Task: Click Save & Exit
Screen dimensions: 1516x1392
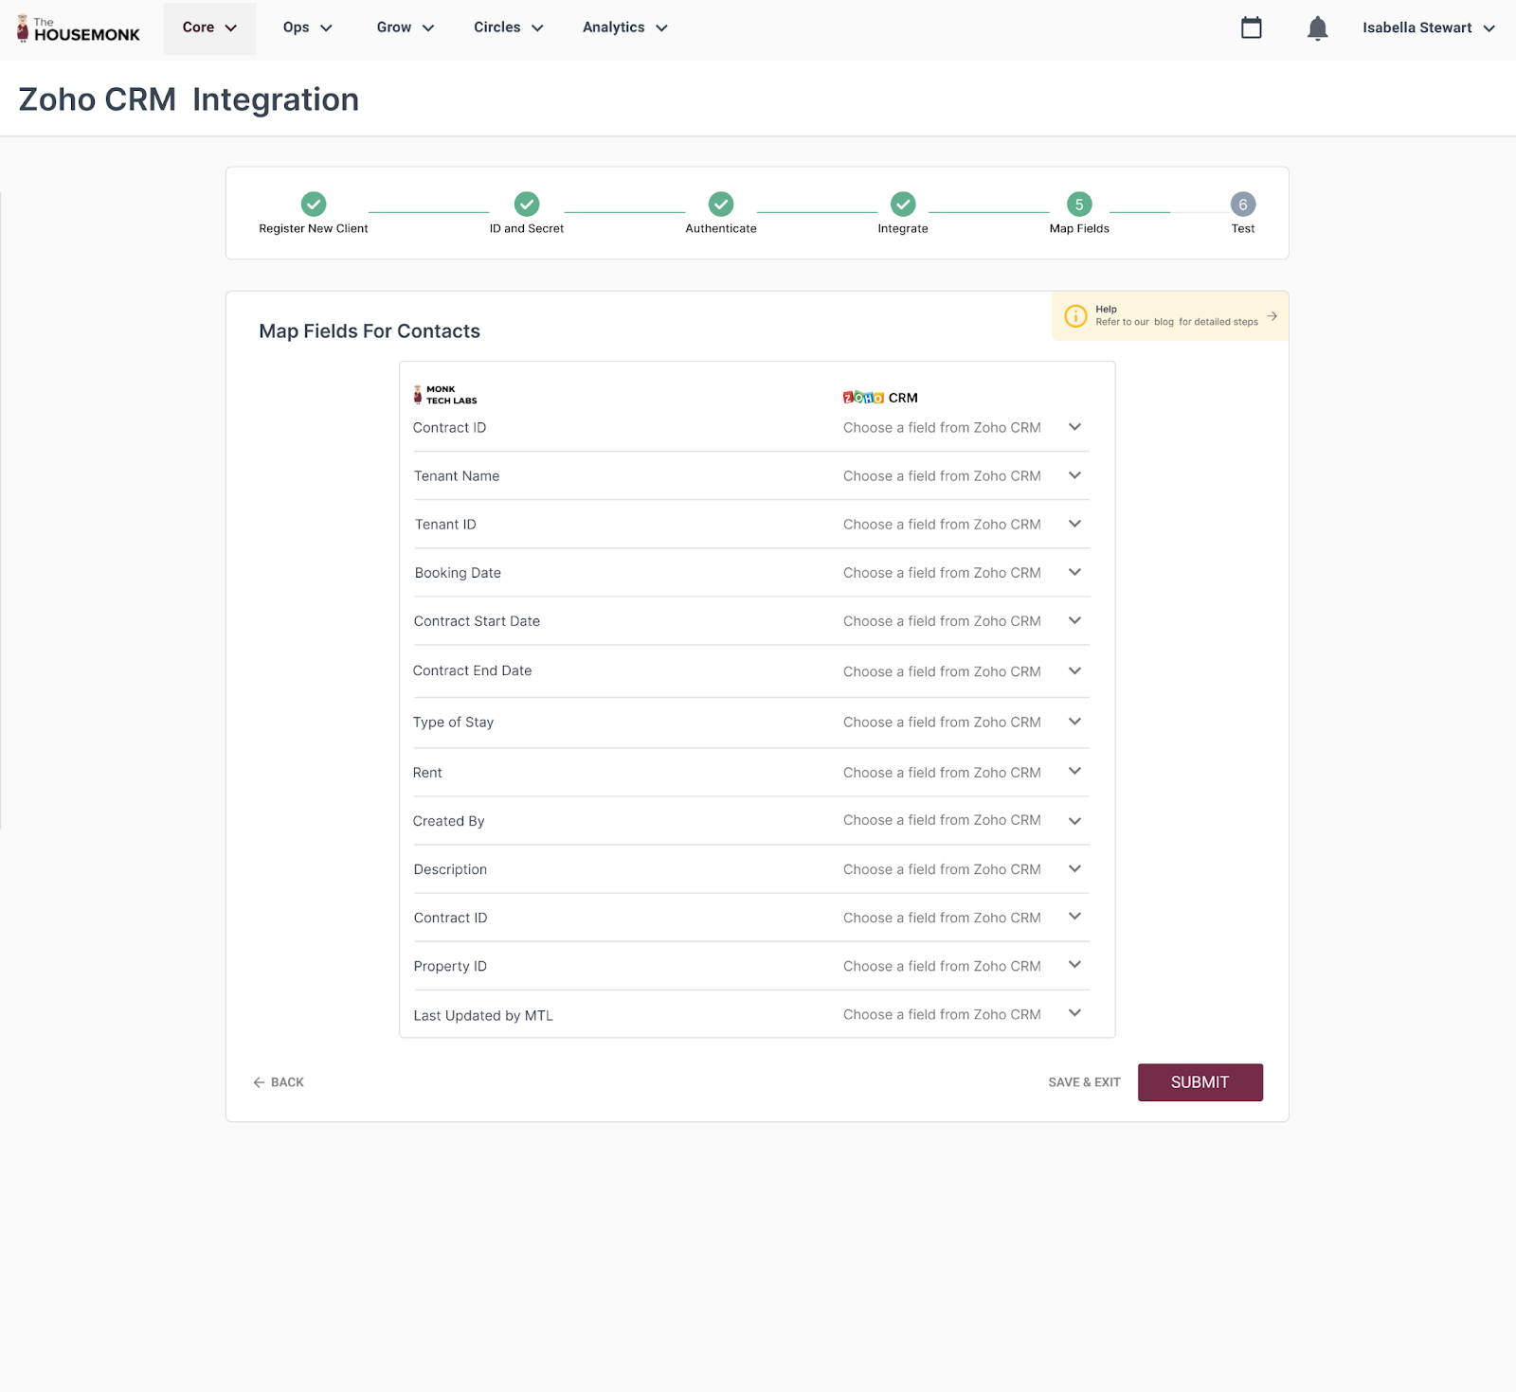Action: (x=1084, y=1082)
